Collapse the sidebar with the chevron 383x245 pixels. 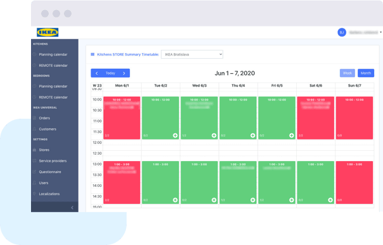point(72,208)
